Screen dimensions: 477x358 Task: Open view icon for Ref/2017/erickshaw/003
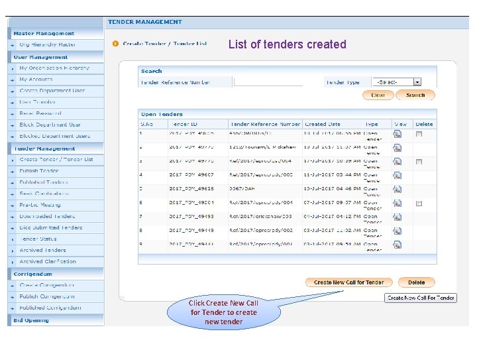(x=397, y=217)
